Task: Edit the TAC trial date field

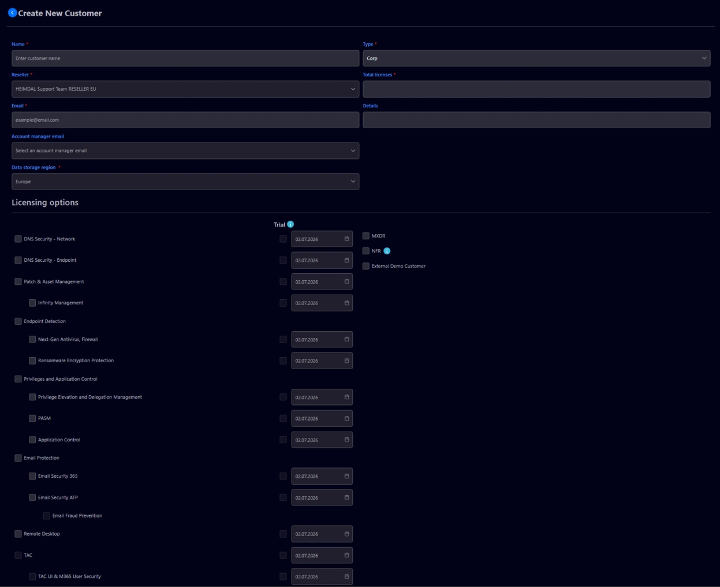Action: point(322,555)
